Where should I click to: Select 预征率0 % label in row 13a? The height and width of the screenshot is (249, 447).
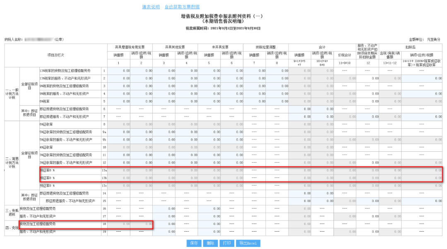coord(47,170)
